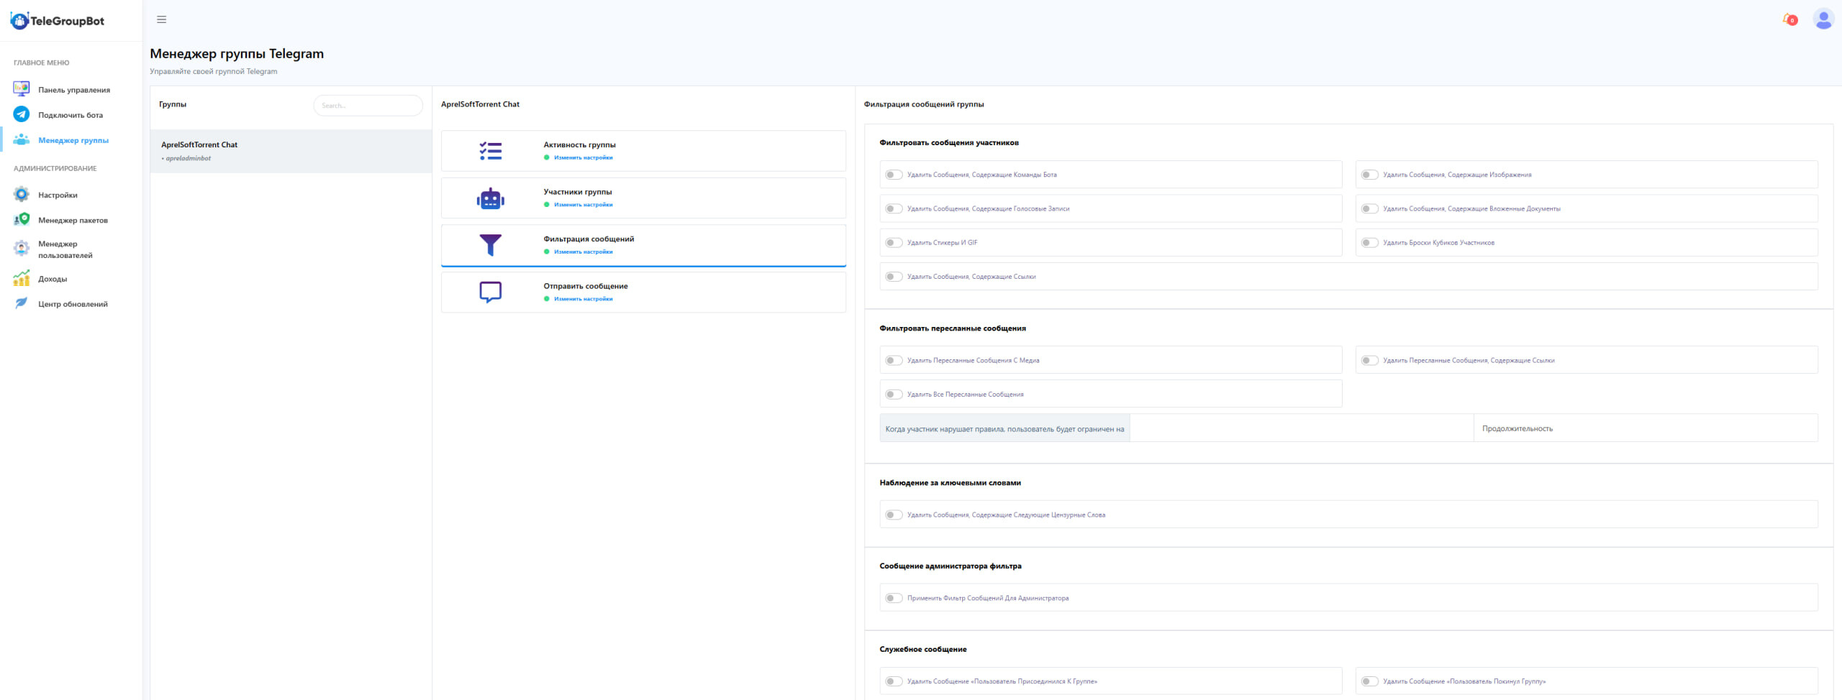Open Менеджер пакетов menu item
The width and height of the screenshot is (1842, 700).
(x=73, y=220)
